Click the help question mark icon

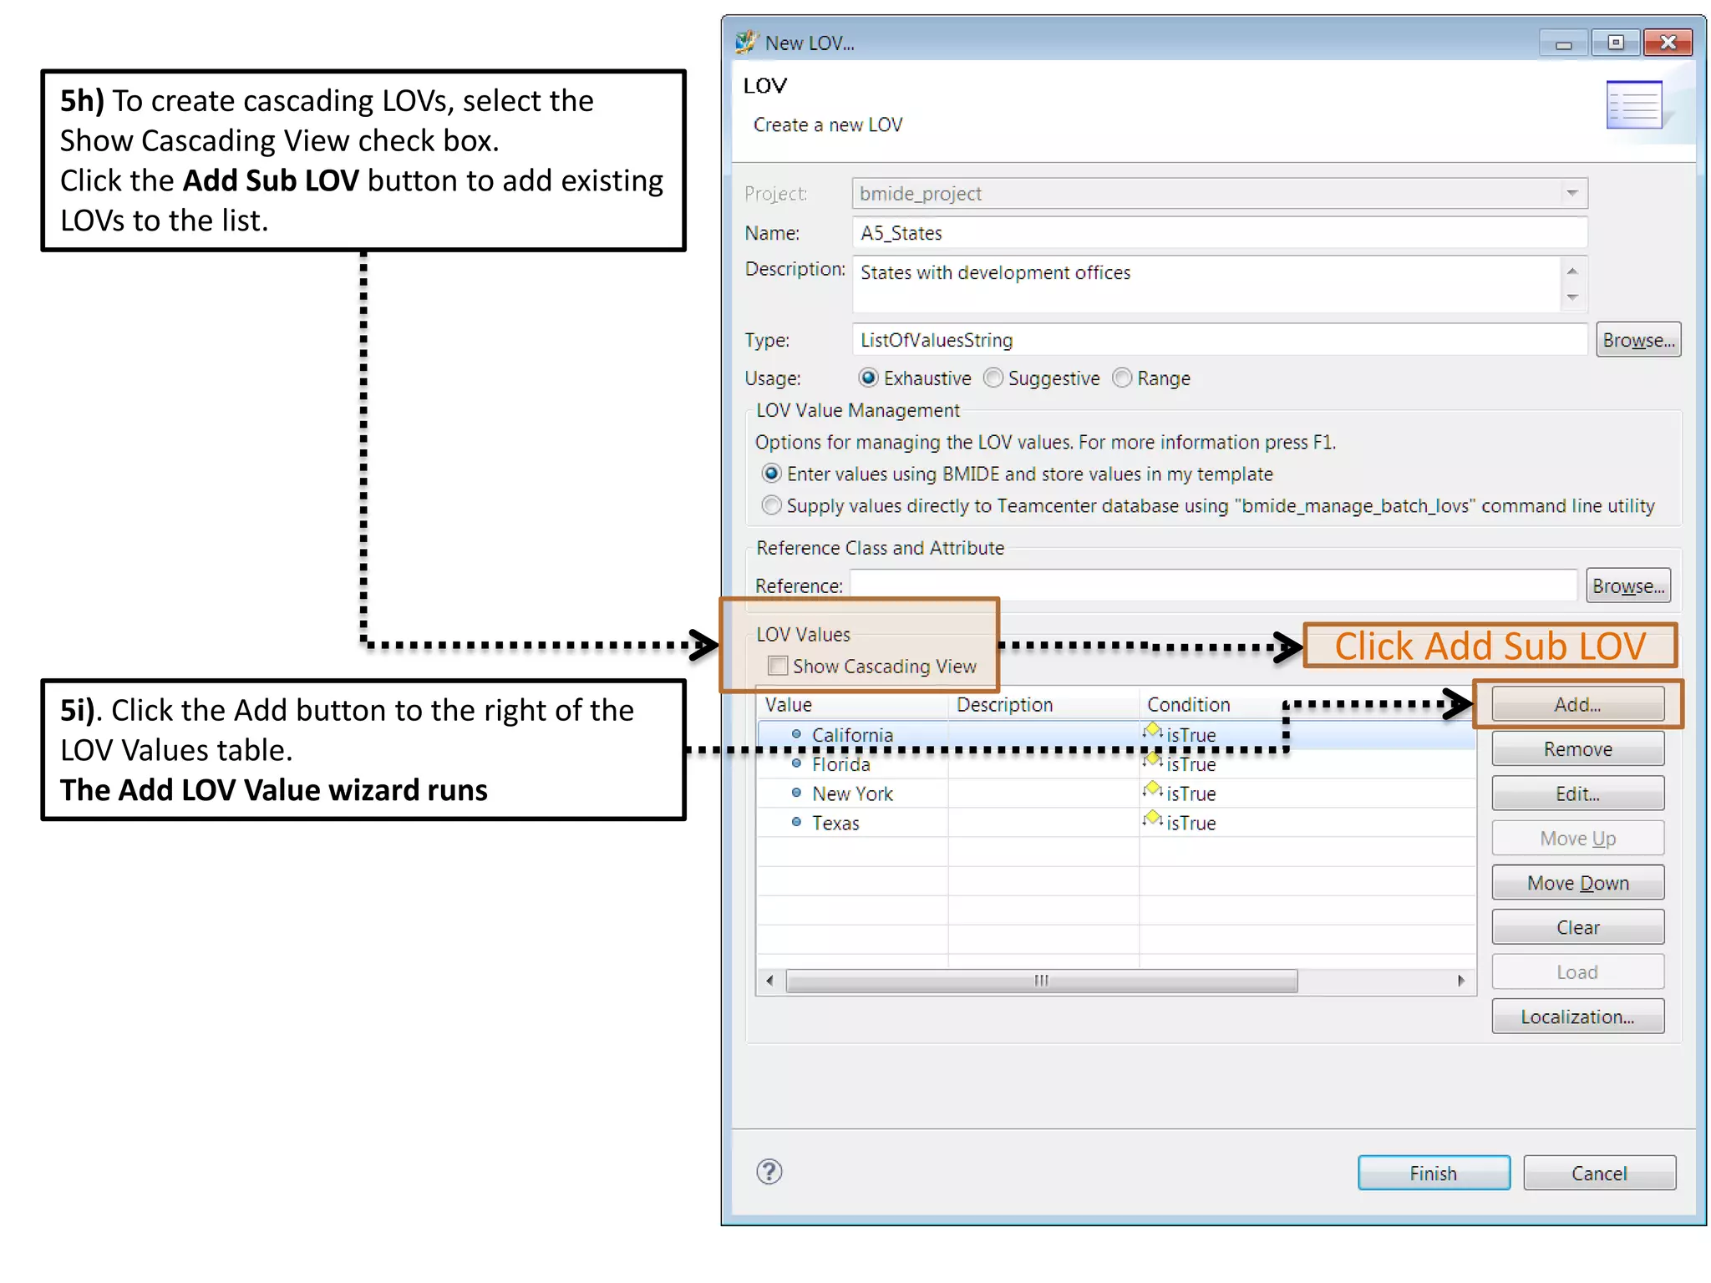tap(769, 1172)
